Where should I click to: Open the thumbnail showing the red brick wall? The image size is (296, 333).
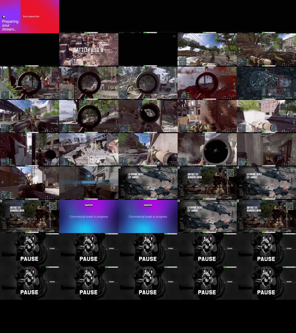click(x=207, y=116)
